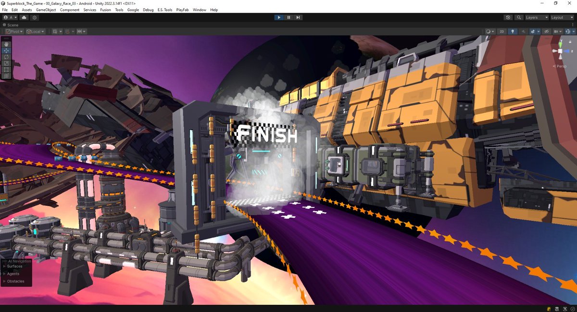This screenshot has height=312, width=577.
Task: Open the Pivot handle position dropdown
Action: pos(15,31)
